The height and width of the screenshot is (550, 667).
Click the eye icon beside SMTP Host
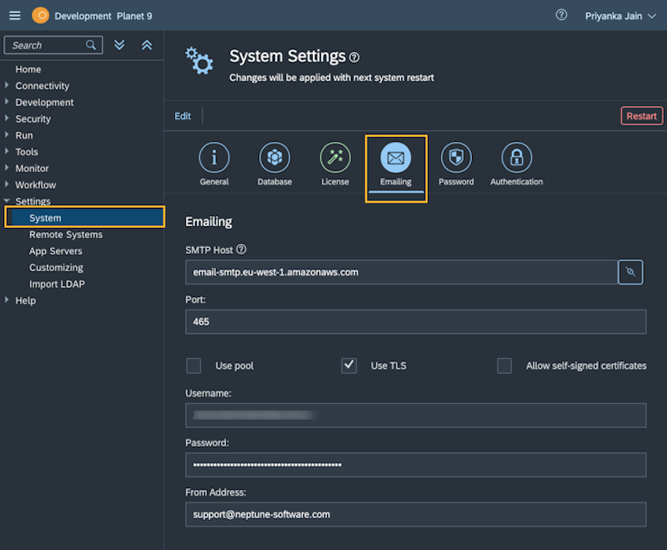[x=630, y=272]
